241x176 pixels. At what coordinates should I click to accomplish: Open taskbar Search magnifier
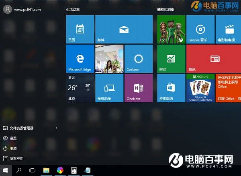click(x=19, y=170)
